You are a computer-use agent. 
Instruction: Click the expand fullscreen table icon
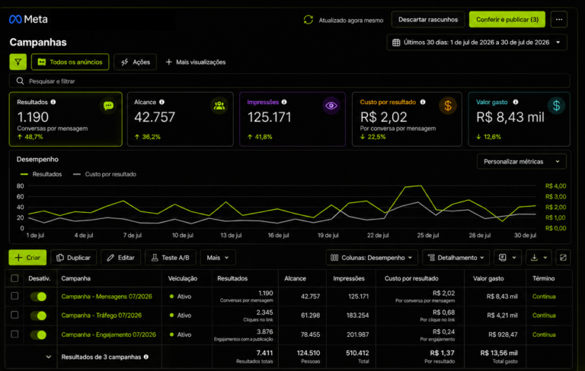[x=563, y=258]
